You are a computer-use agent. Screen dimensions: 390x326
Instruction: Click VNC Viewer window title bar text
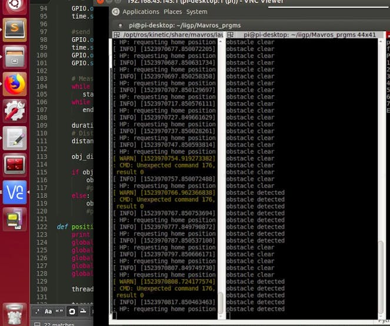coord(206,2)
